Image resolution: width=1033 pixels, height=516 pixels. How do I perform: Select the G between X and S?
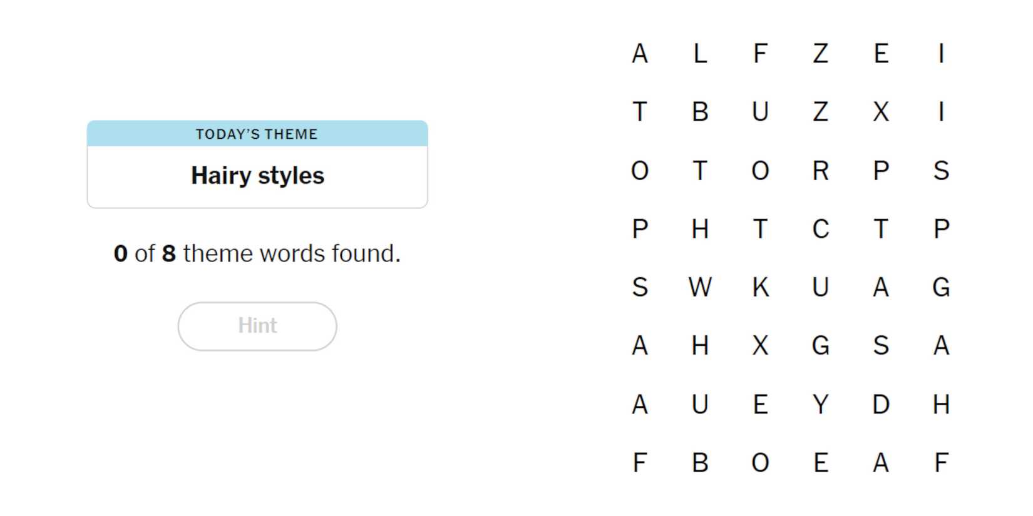(820, 346)
